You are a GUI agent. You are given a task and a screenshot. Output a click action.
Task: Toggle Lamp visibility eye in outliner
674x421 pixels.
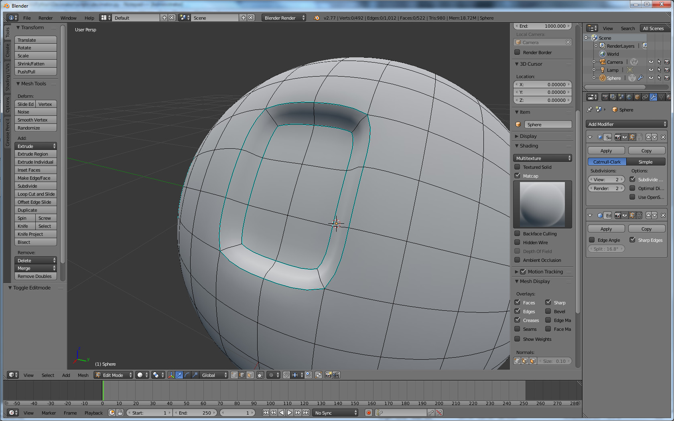coord(651,70)
